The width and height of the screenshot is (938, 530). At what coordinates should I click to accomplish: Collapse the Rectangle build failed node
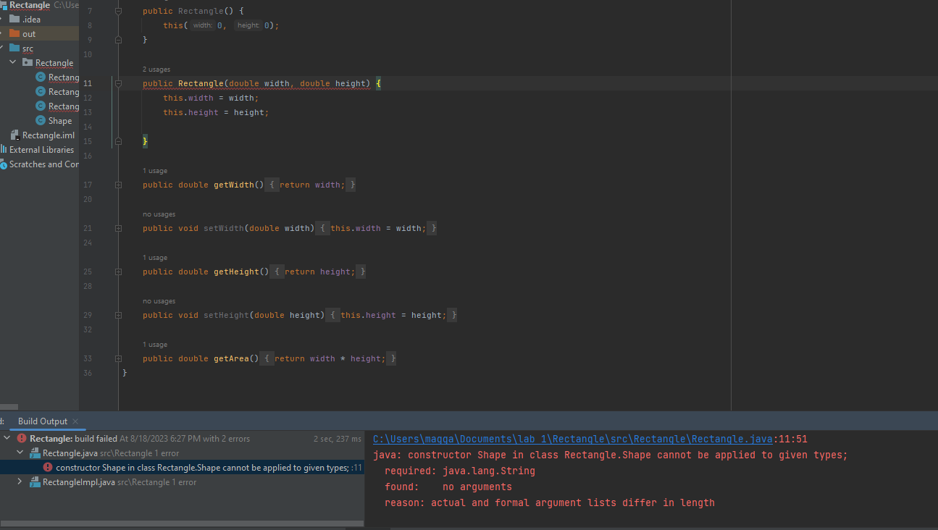[6, 438]
